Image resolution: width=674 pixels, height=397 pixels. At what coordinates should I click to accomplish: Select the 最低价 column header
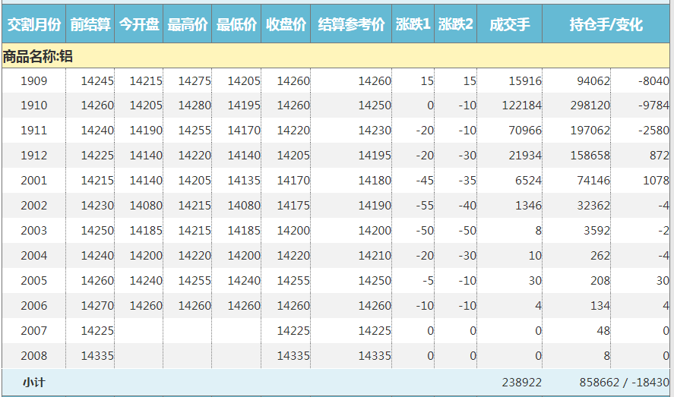pyautogui.click(x=236, y=24)
